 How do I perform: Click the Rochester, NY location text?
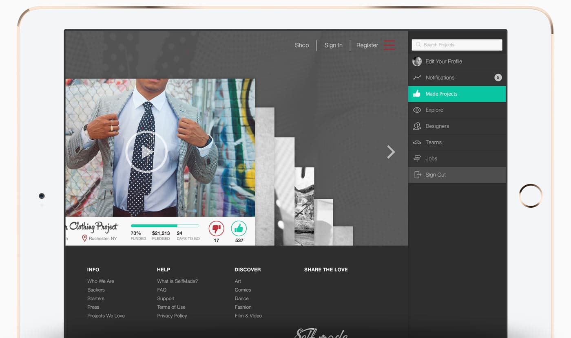coord(103,239)
